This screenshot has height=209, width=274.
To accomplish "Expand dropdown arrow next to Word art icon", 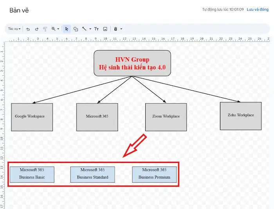I will coord(121,29).
